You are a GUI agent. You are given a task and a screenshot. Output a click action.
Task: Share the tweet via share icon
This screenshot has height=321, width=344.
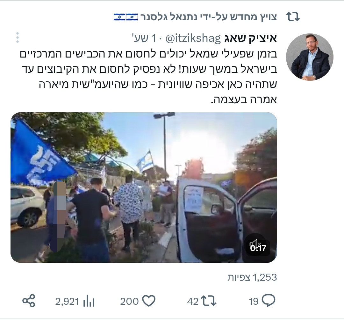[x=29, y=301]
